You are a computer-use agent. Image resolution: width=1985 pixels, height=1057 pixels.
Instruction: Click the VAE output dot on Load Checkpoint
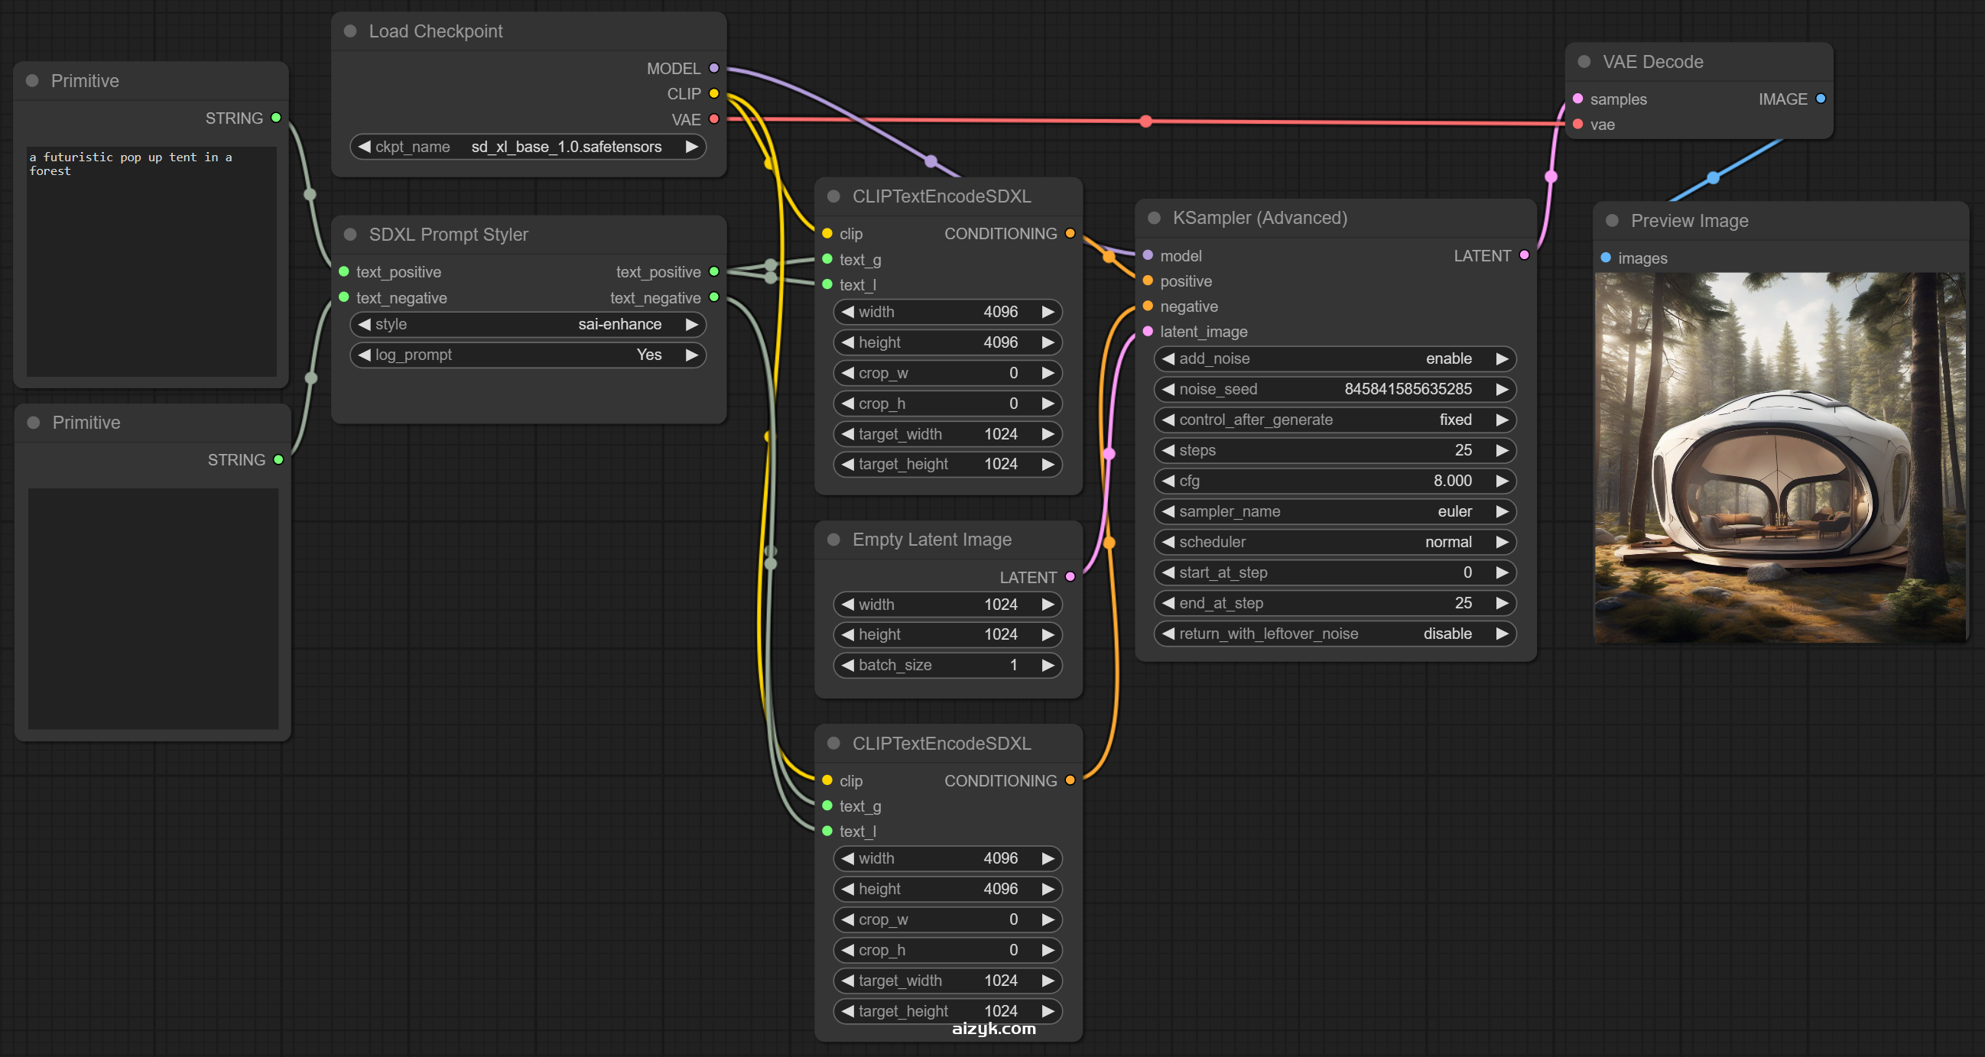[713, 118]
